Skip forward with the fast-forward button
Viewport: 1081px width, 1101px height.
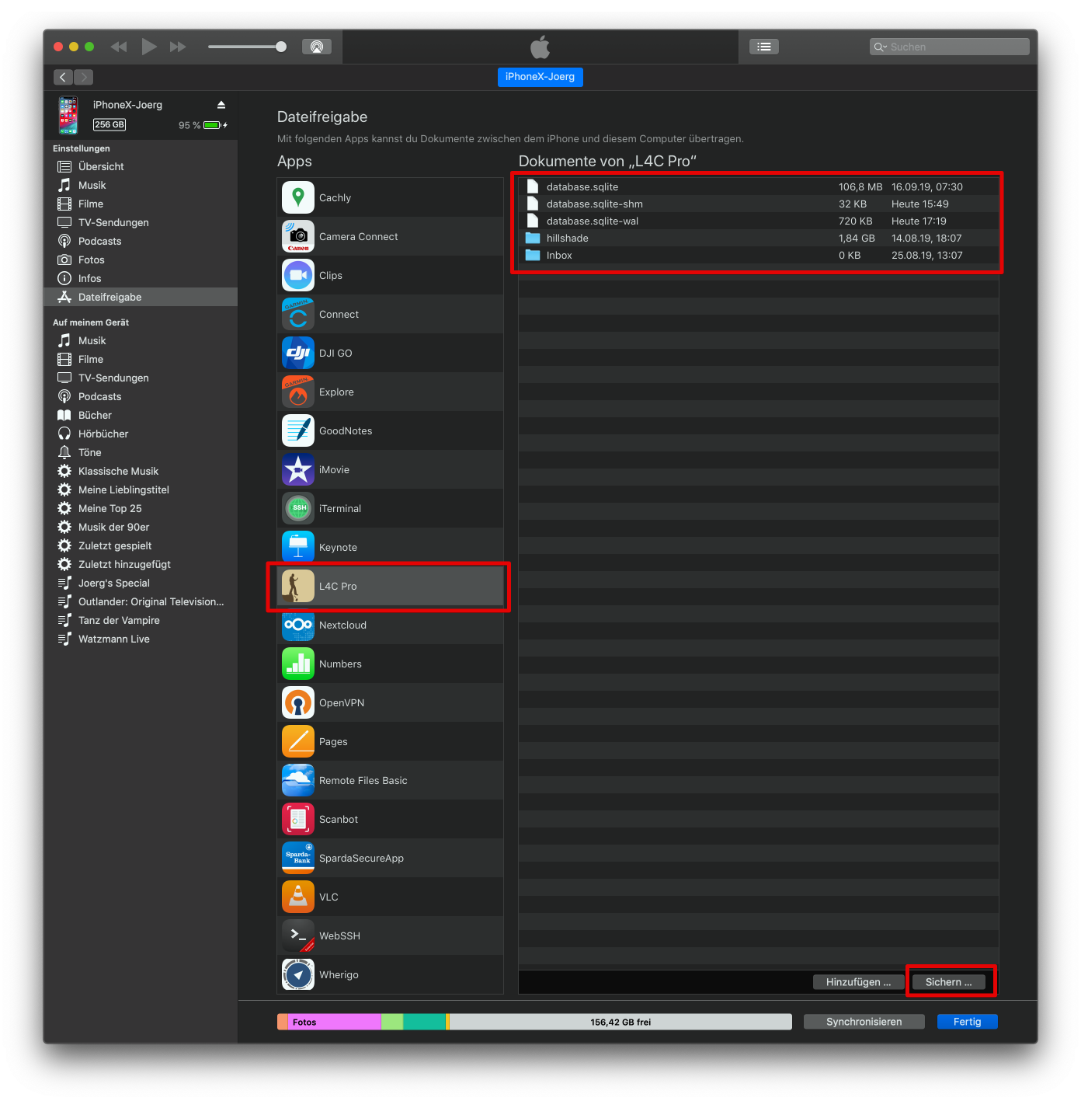tap(178, 47)
